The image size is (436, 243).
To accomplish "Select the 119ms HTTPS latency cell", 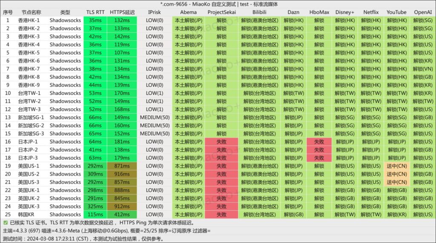I will coord(122,45).
